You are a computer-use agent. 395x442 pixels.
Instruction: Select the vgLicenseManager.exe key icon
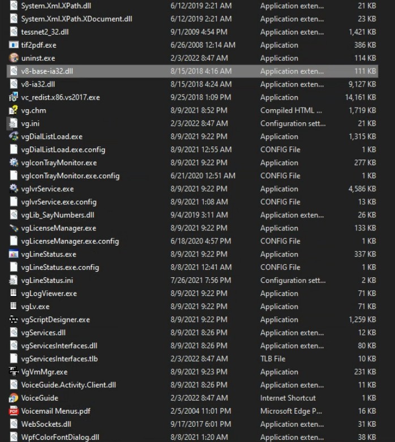coord(14,228)
